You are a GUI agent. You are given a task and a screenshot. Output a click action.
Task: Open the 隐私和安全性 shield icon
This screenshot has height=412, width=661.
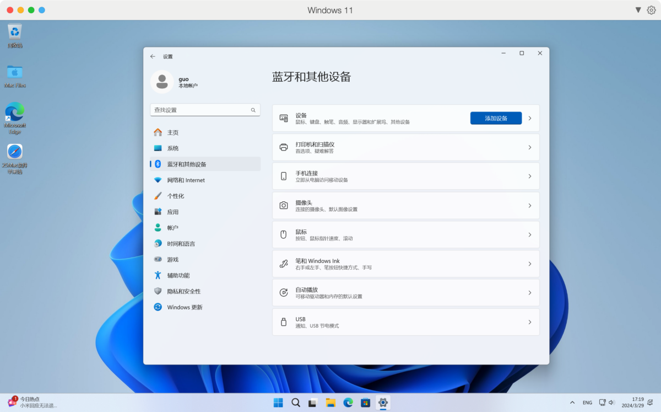click(158, 291)
